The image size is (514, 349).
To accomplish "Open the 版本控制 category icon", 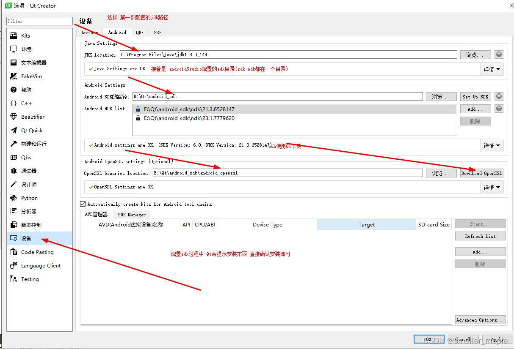I will [14, 225].
